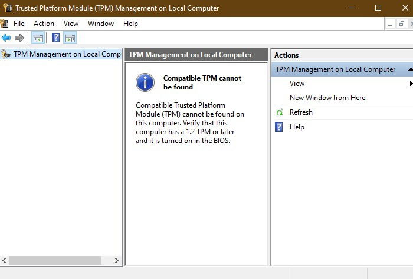
Task: Click the Back arrow toolbar icon
Action: (x=6, y=38)
